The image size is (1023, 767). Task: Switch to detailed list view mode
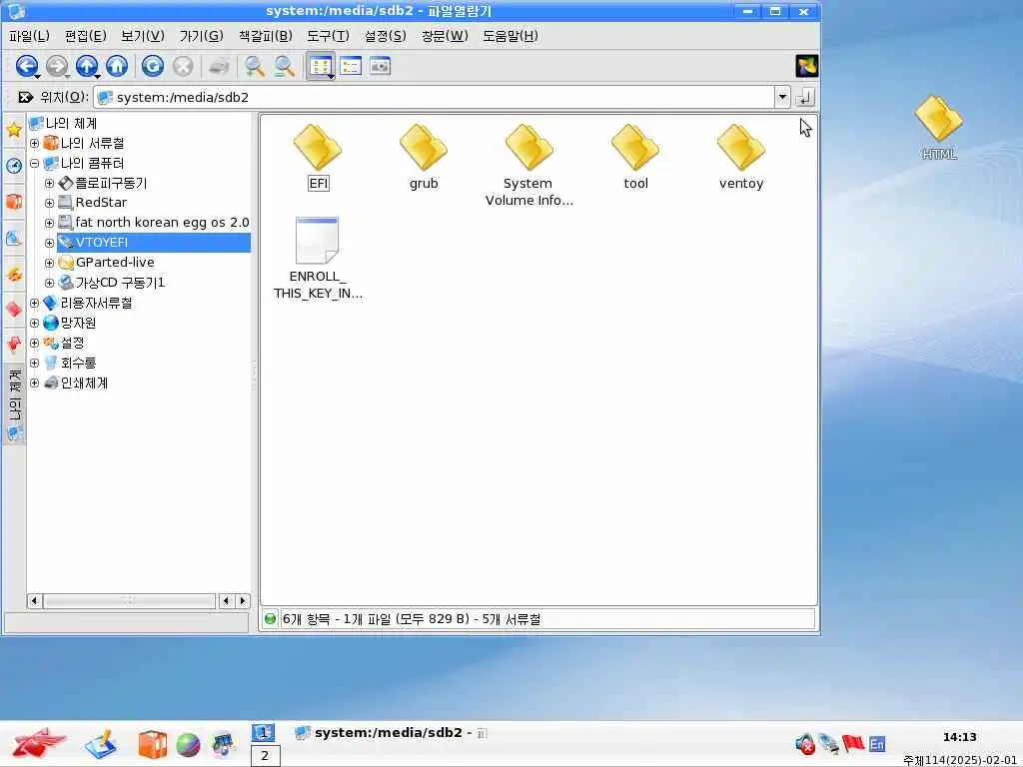click(x=351, y=66)
